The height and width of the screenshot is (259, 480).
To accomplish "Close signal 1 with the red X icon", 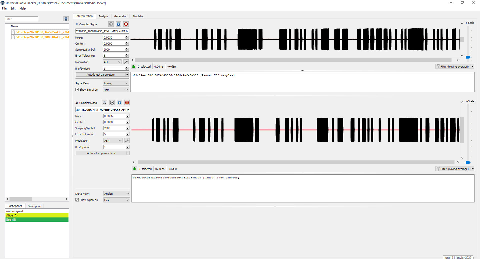I will 126,24.
